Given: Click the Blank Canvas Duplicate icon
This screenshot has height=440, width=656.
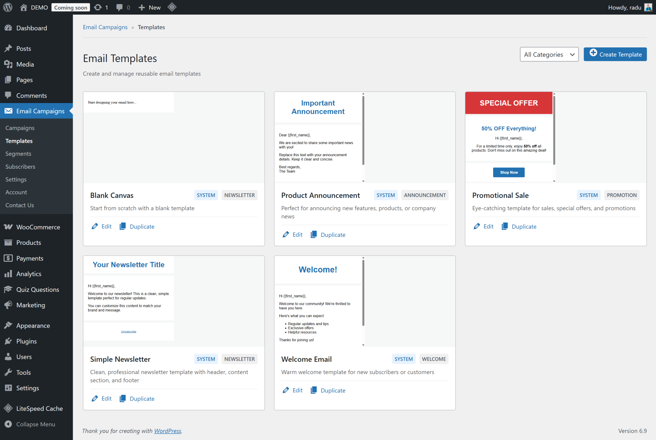Looking at the screenshot, I should 122,226.
